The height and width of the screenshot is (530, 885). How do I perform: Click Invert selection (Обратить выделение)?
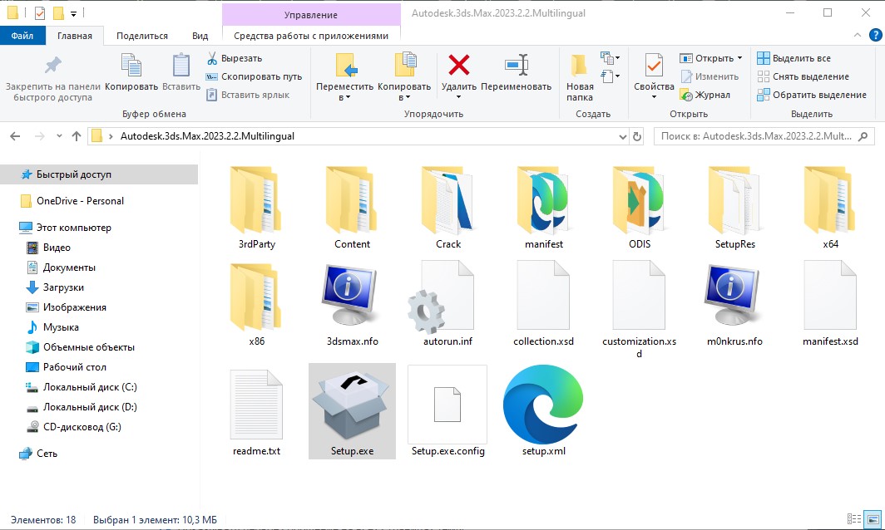[x=812, y=95]
